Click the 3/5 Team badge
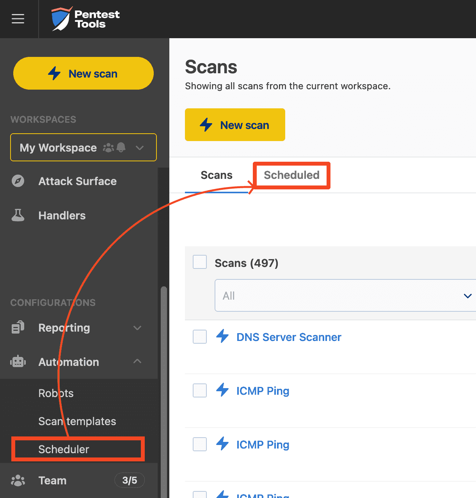The height and width of the screenshot is (498, 476). pyautogui.click(x=130, y=480)
